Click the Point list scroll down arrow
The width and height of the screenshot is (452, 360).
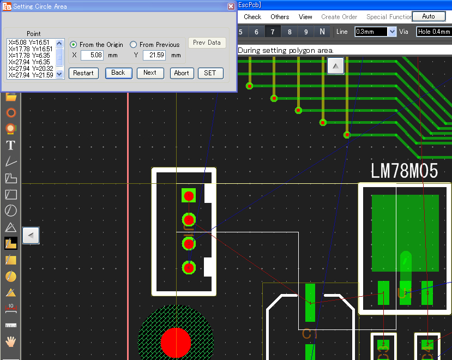(59, 74)
